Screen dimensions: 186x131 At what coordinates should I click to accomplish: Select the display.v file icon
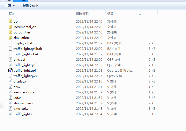coord(10,81)
